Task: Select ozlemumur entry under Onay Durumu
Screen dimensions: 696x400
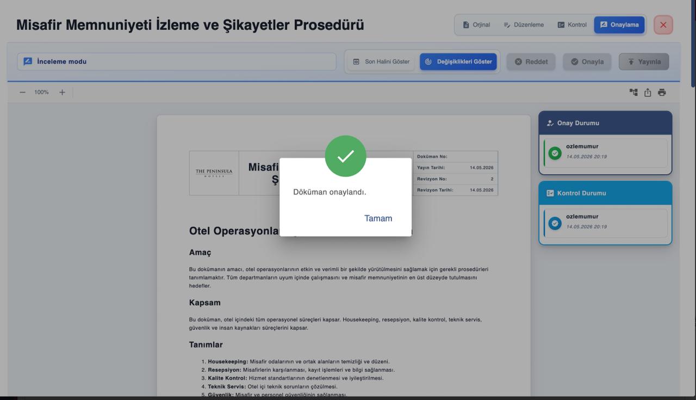Action: (605, 153)
